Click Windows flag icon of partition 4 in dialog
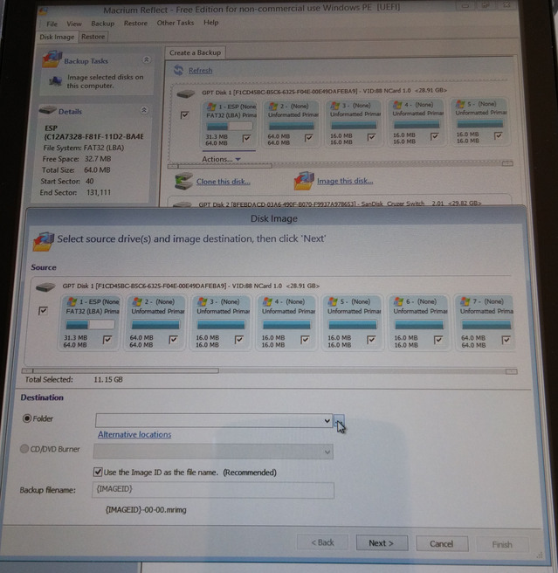This screenshot has width=558, height=573. click(268, 302)
